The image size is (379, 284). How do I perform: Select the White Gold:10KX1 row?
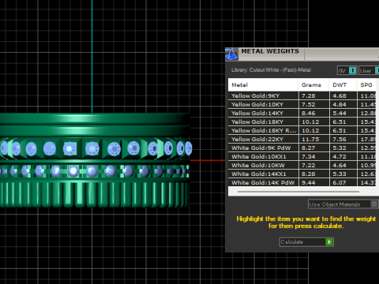(x=302, y=156)
